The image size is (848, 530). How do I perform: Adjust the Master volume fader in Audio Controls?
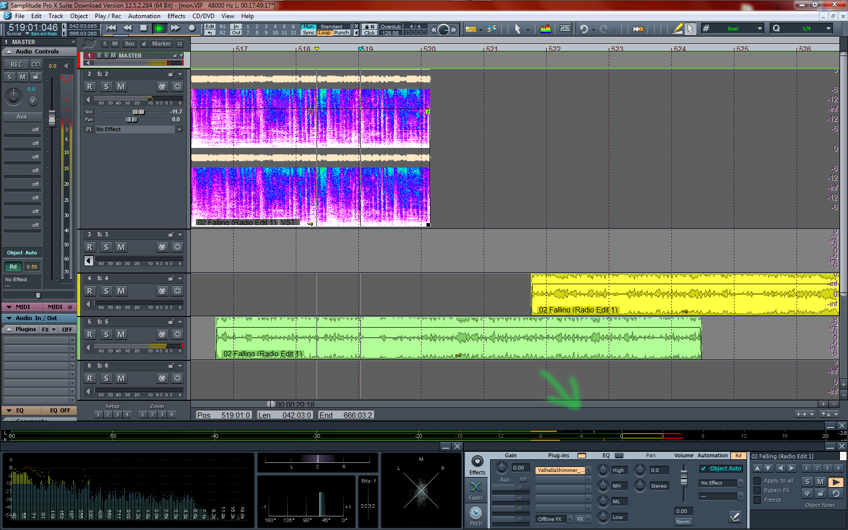[51, 118]
